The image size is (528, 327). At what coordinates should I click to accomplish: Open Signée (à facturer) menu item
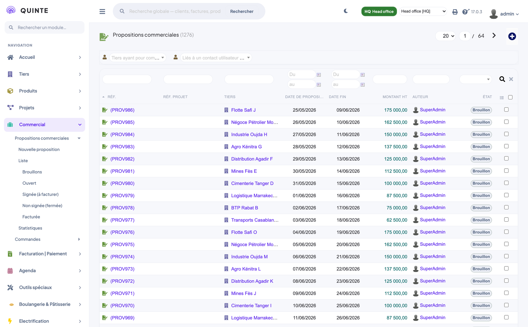(x=40, y=194)
